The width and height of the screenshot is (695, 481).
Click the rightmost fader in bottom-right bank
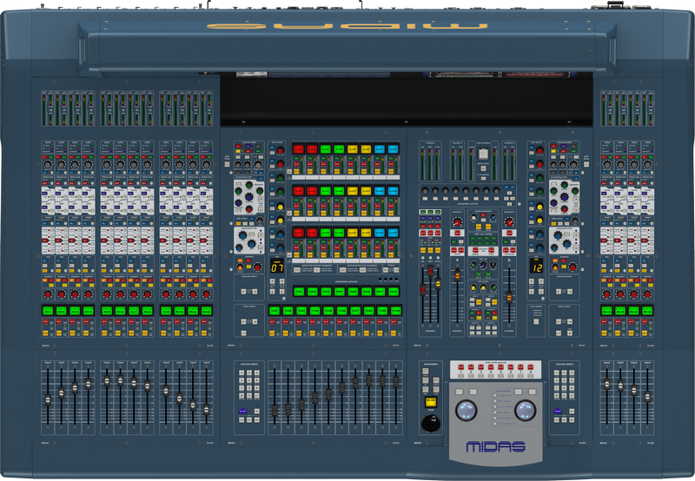[646, 396]
